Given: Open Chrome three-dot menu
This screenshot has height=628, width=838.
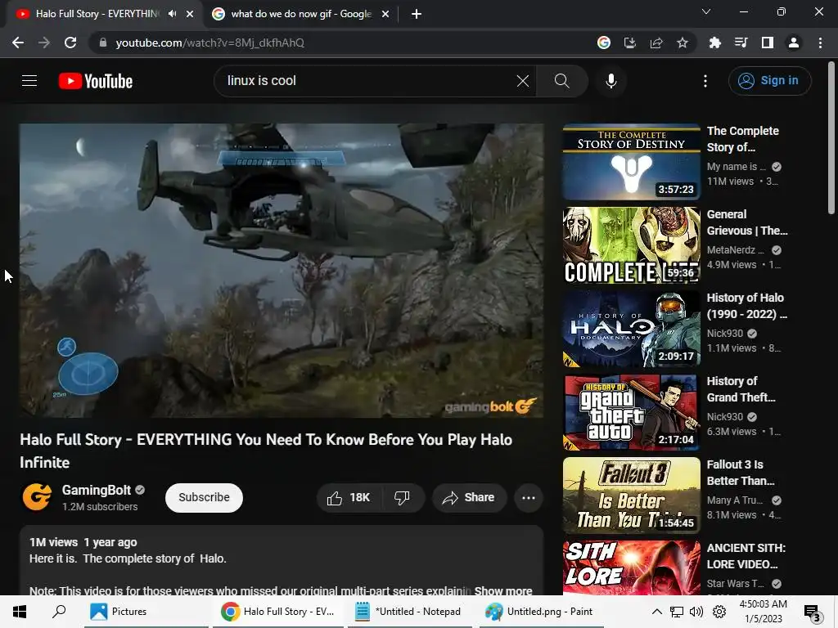Looking at the screenshot, I should 820,43.
